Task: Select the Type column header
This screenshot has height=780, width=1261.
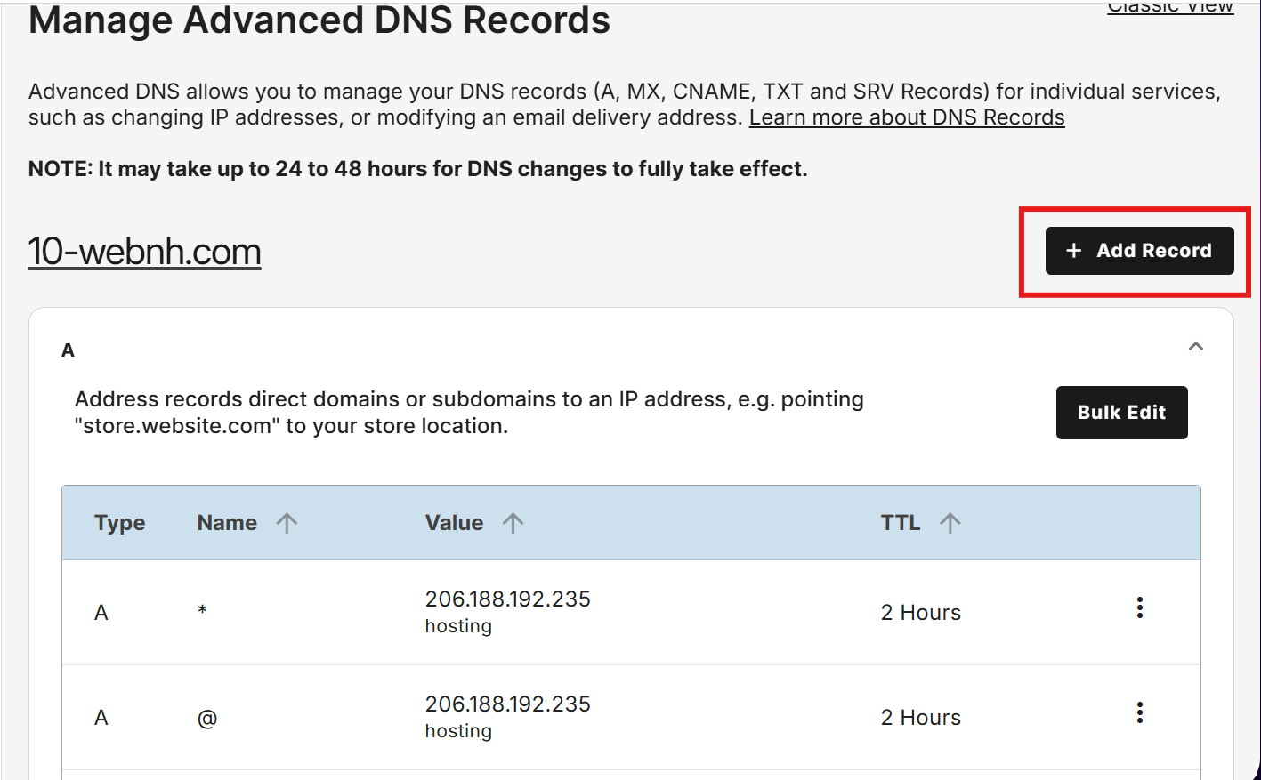Action: tap(119, 523)
